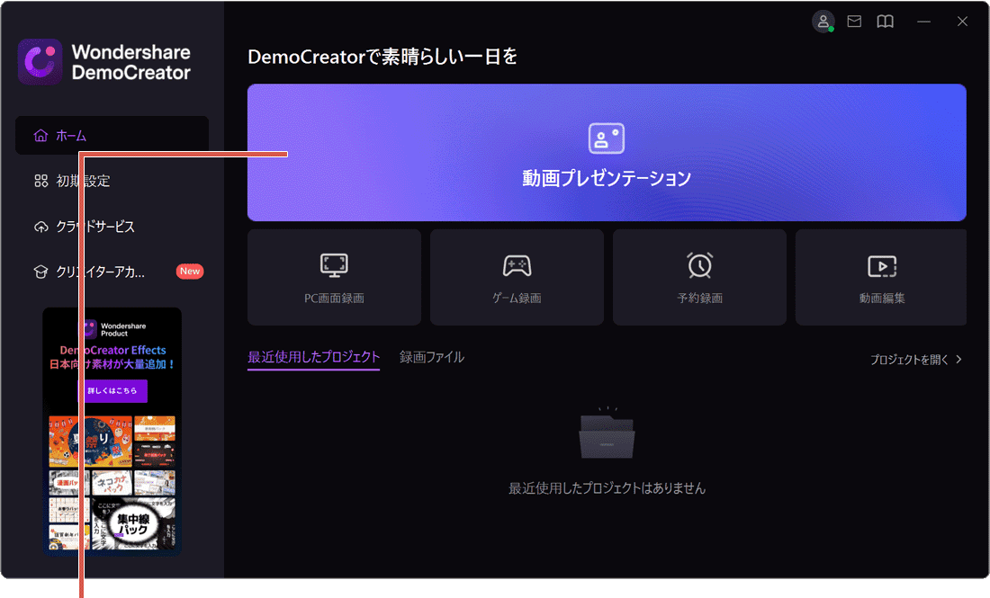990x598 pixels.
Task: Select the クラウドサービス cloud upload icon
Action: pyautogui.click(x=40, y=227)
